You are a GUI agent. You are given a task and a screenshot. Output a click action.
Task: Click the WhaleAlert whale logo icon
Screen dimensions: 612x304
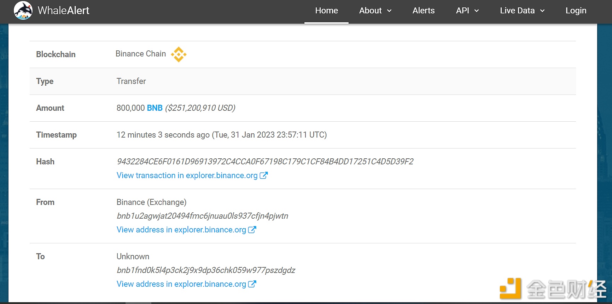(23, 11)
